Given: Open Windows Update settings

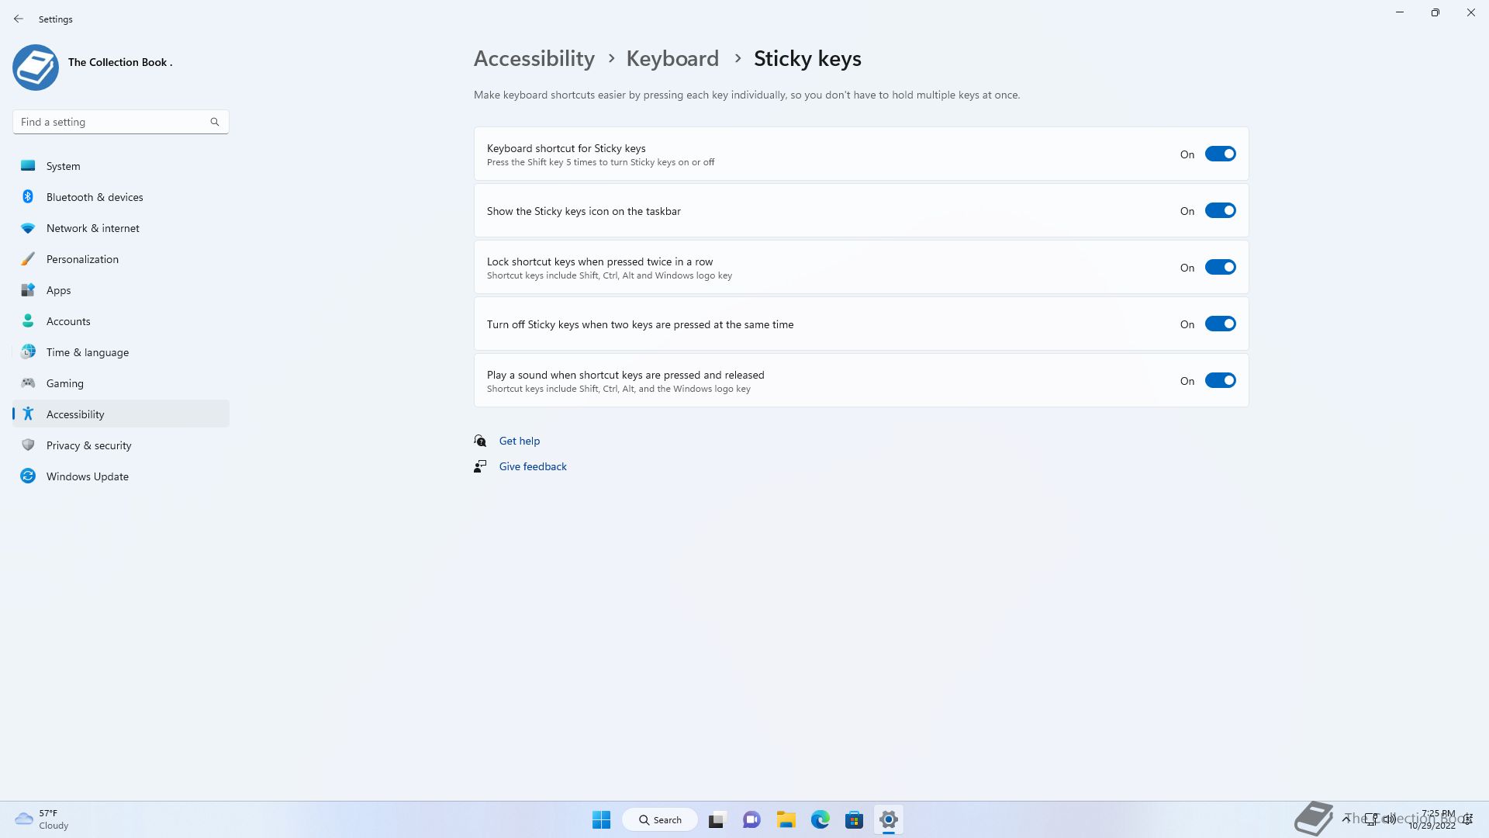Looking at the screenshot, I should [121, 476].
